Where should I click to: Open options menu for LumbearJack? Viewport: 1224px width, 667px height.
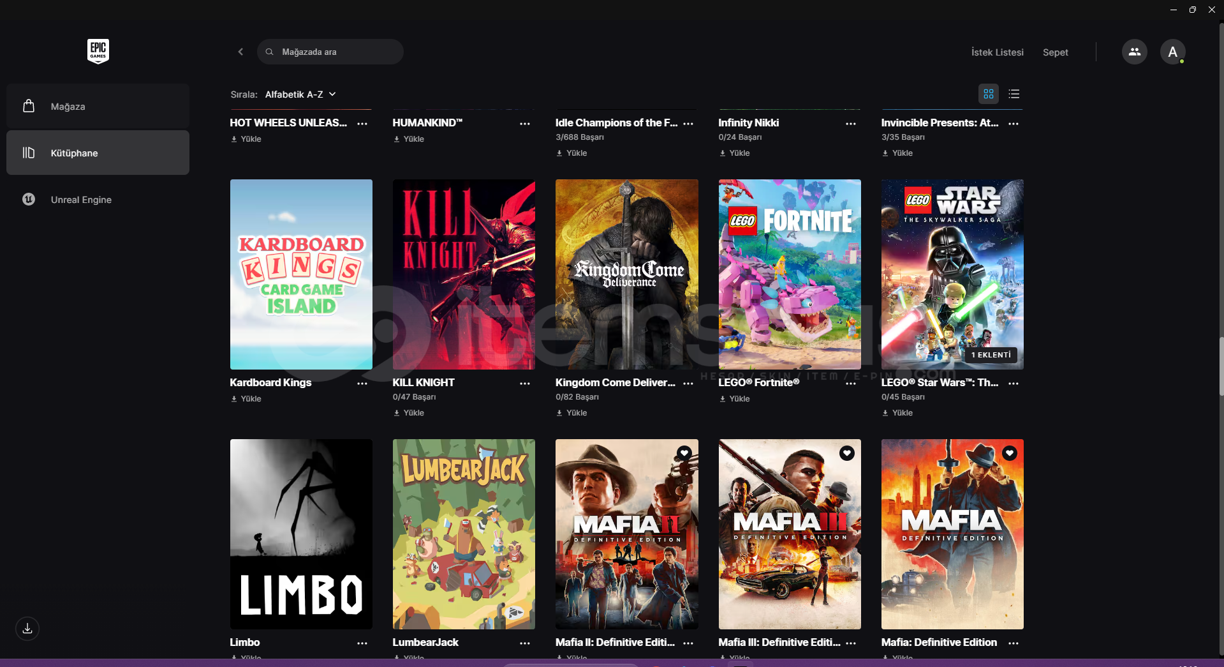tap(525, 643)
